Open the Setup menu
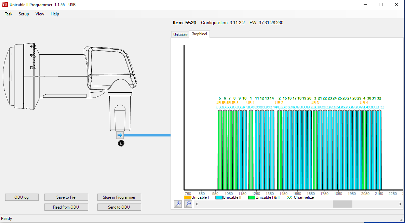405x223 pixels. [24, 14]
